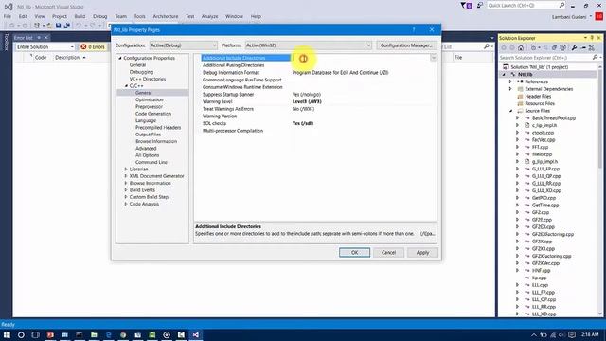Viewport: 606px width, 341px height.
Task: Select VC++ Directories in the tree
Action: pyautogui.click(x=148, y=79)
